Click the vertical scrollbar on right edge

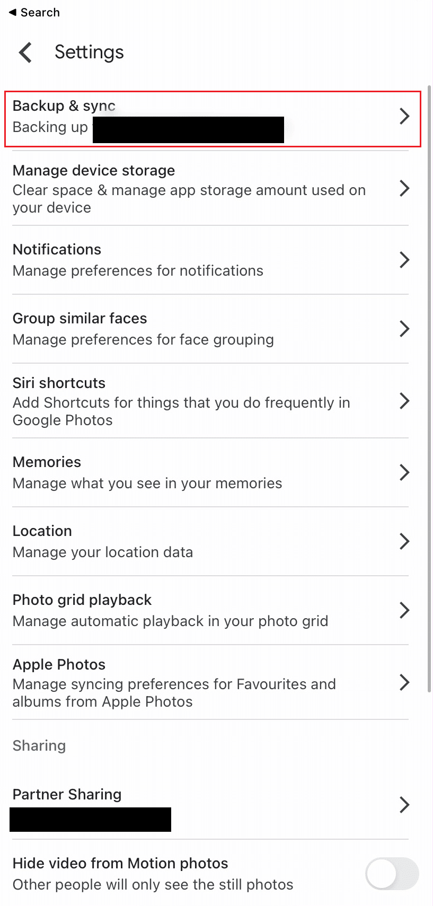pyautogui.click(x=429, y=388)
